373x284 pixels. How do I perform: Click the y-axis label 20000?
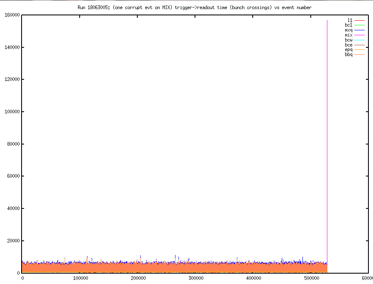(x=13, y=241)
